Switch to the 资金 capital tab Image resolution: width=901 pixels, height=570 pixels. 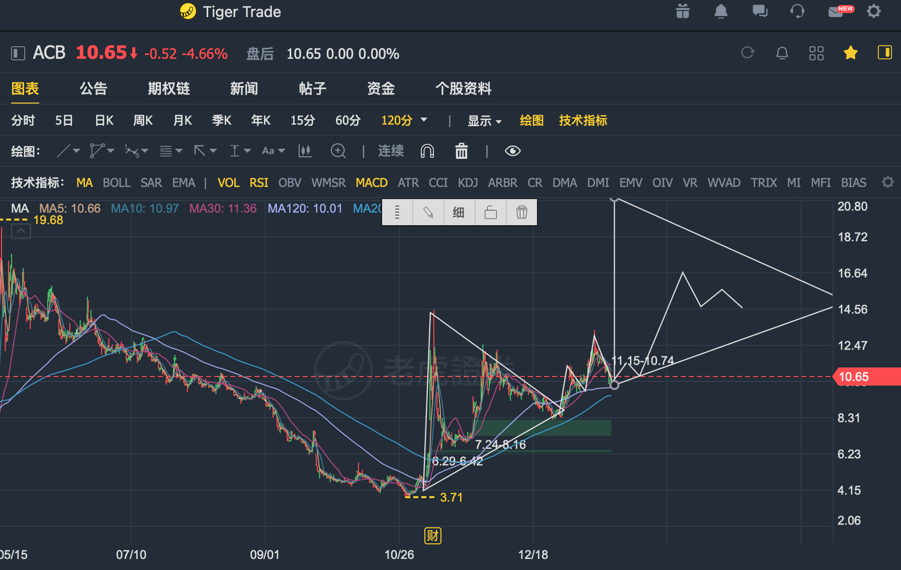pos(381,88)
